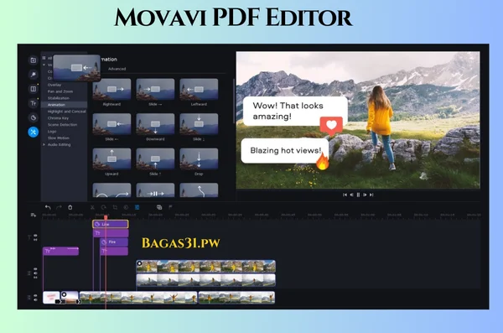Jump to start of the video
The width and height of the screenshot is (503, 333).
[x=345, y=195]
